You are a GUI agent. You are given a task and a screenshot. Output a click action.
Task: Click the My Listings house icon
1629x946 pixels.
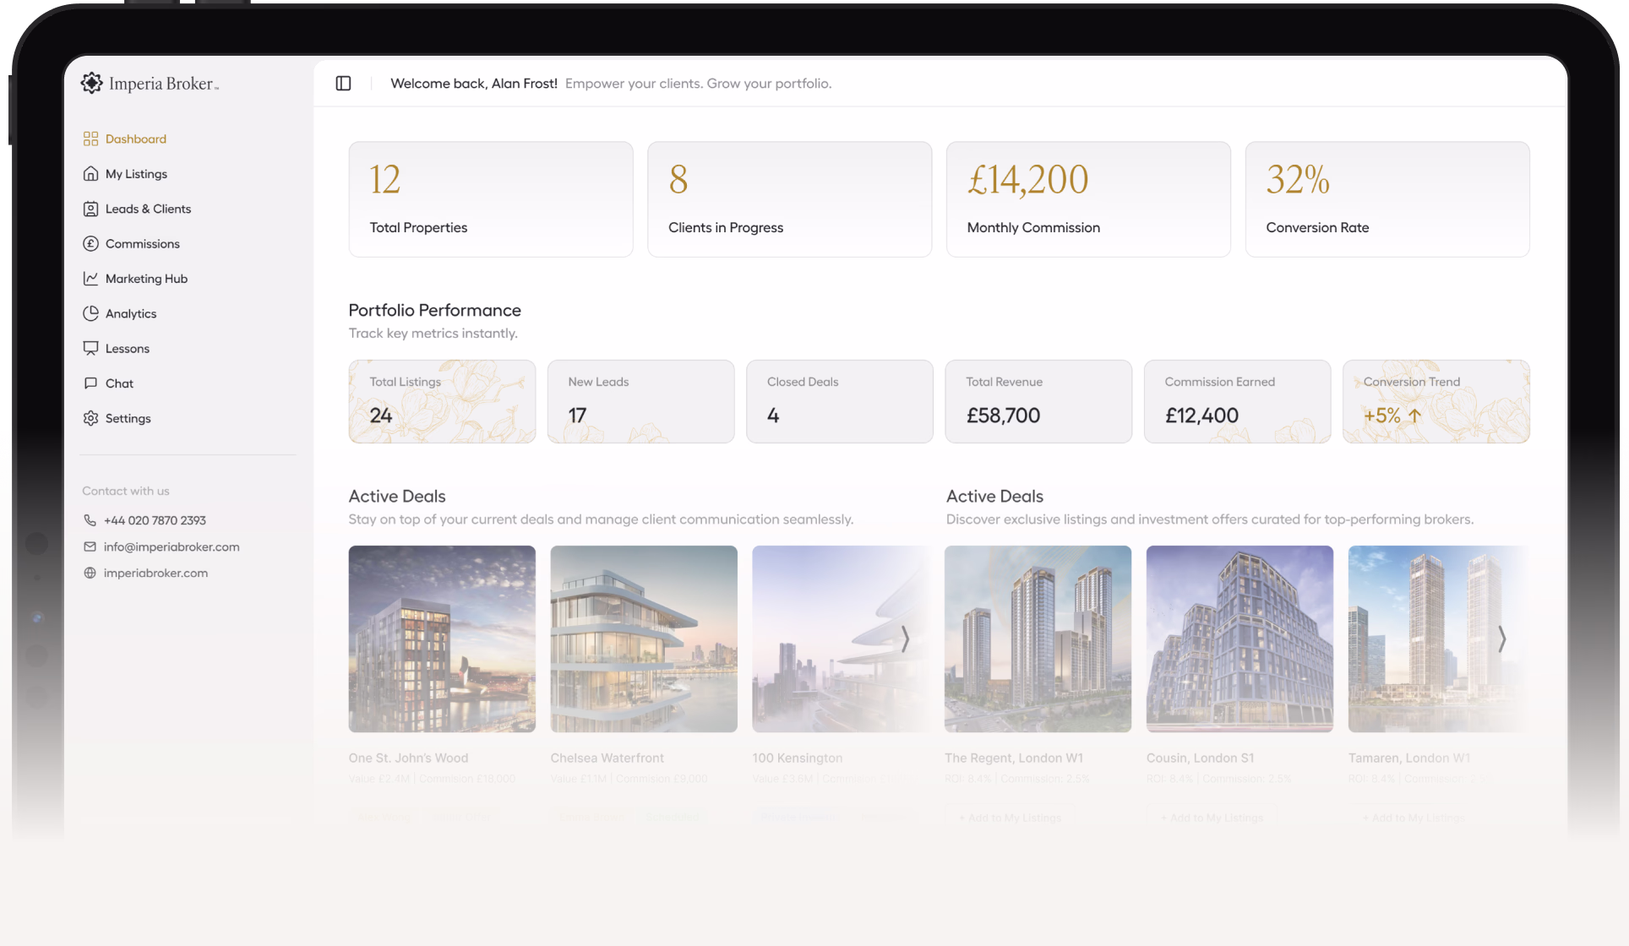click(90, 173)
